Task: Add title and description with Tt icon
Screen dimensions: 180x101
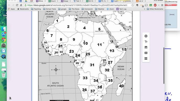Action: tap(146, 42)
